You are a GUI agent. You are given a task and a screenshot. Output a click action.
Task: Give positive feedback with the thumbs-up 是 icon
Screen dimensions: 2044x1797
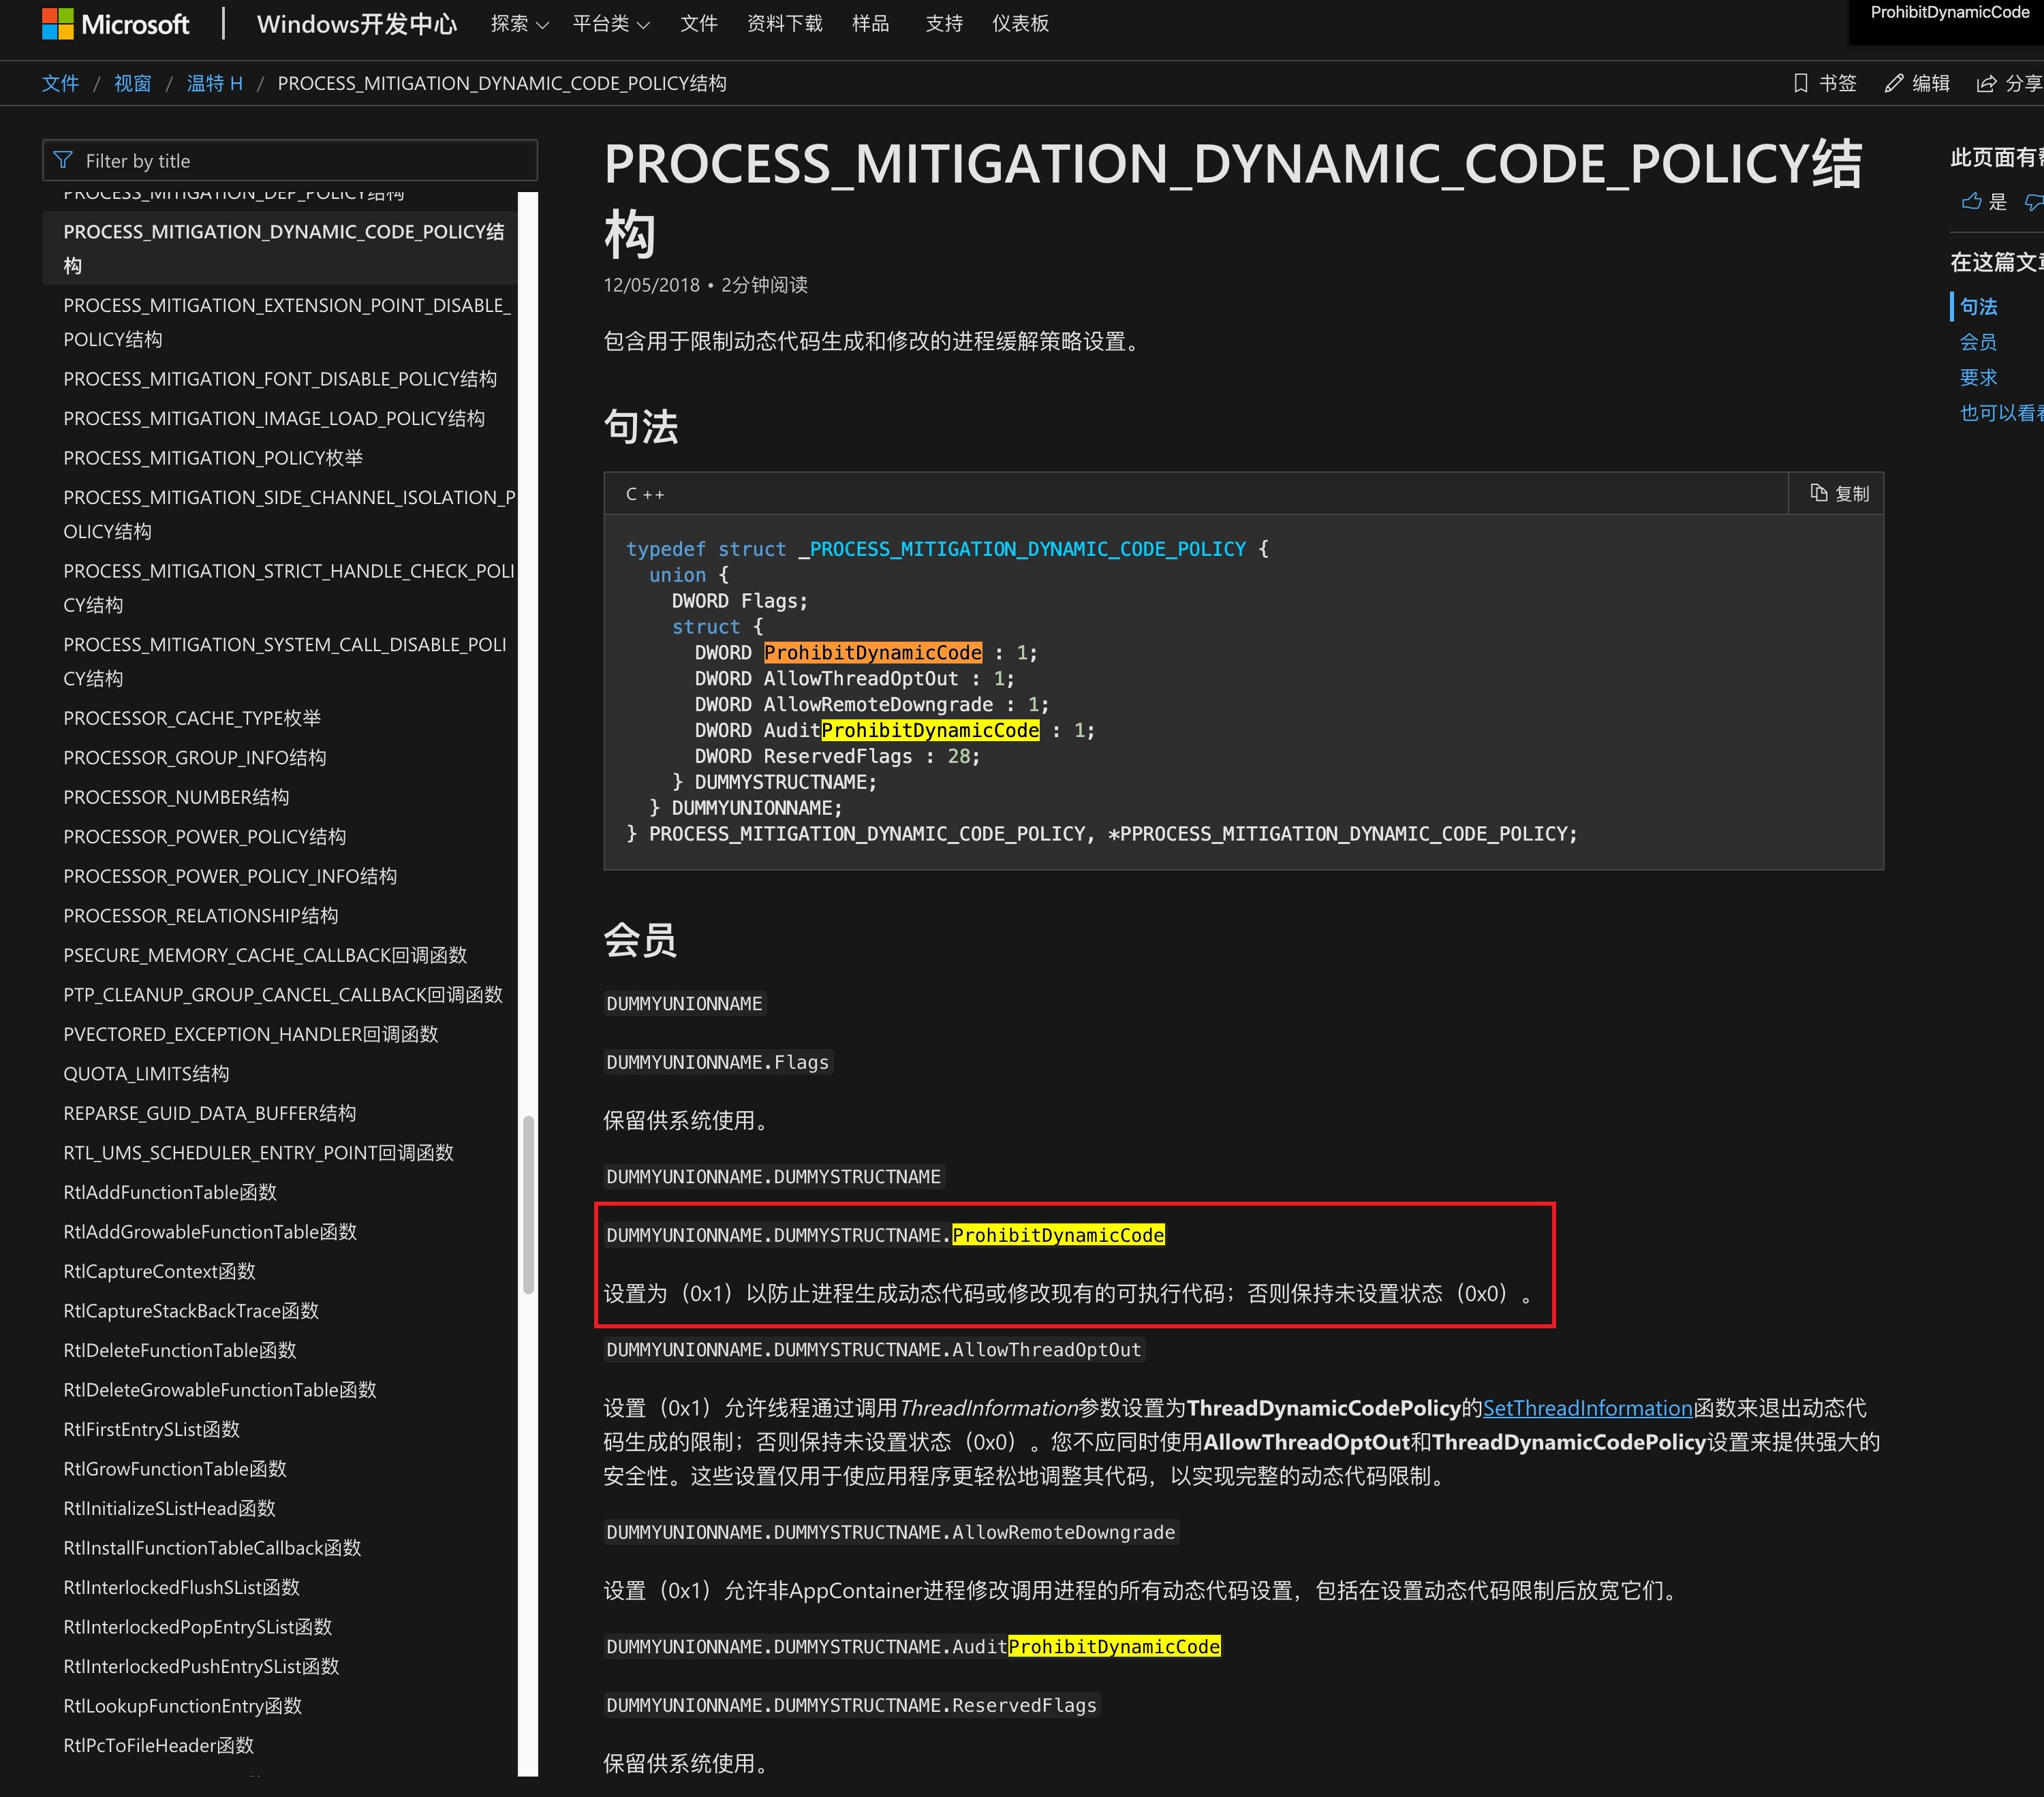tap(1971, 201)
